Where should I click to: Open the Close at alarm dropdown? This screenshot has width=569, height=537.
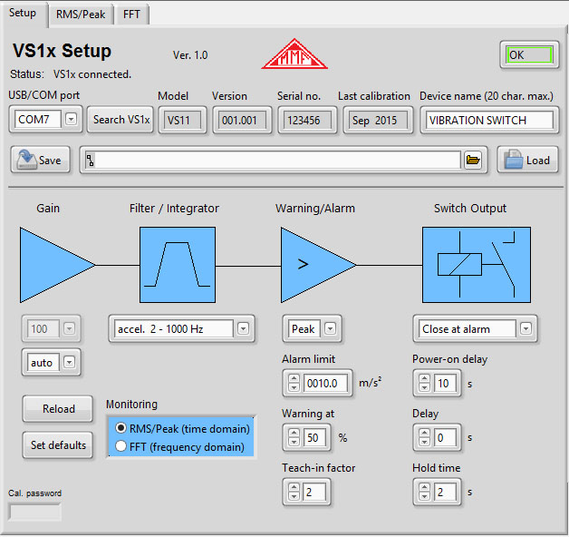[x=526, y=328]
